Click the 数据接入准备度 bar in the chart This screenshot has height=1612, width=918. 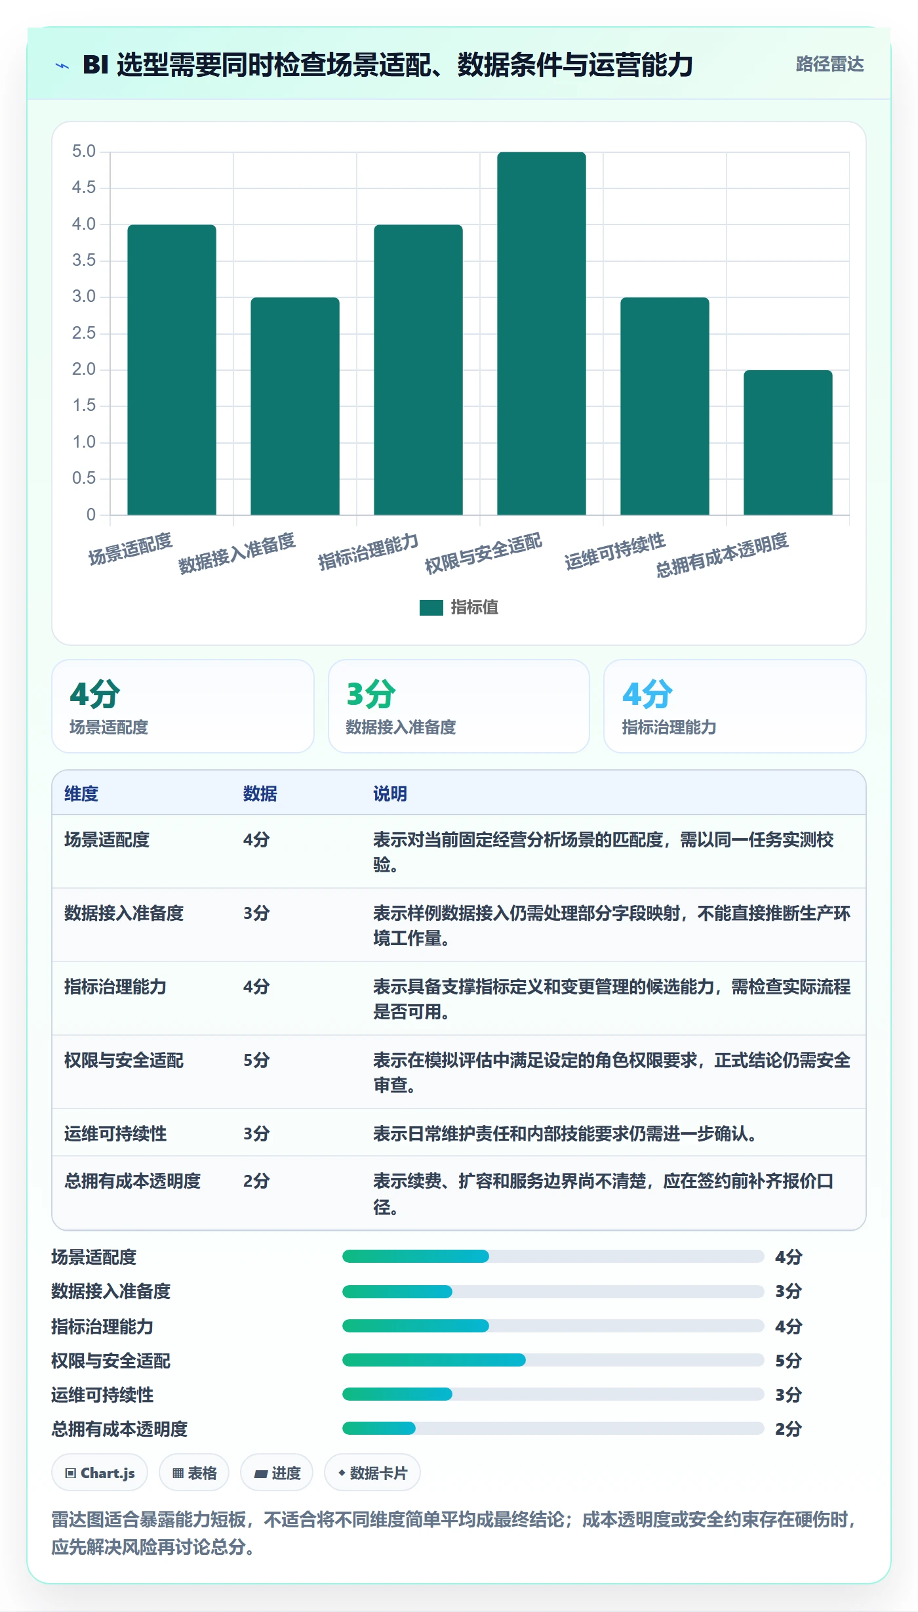coord(295,406)
